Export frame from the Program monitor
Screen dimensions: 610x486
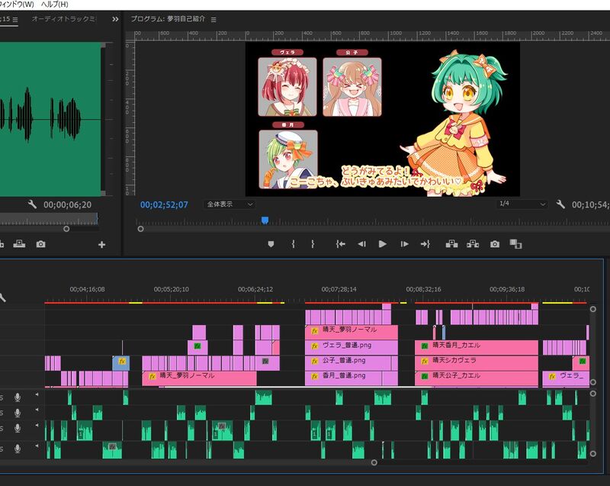494,244
